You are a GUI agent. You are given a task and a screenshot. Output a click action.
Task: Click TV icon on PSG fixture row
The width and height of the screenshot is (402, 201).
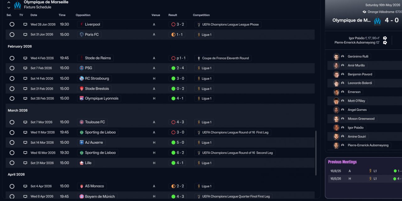tap(25, 68)
